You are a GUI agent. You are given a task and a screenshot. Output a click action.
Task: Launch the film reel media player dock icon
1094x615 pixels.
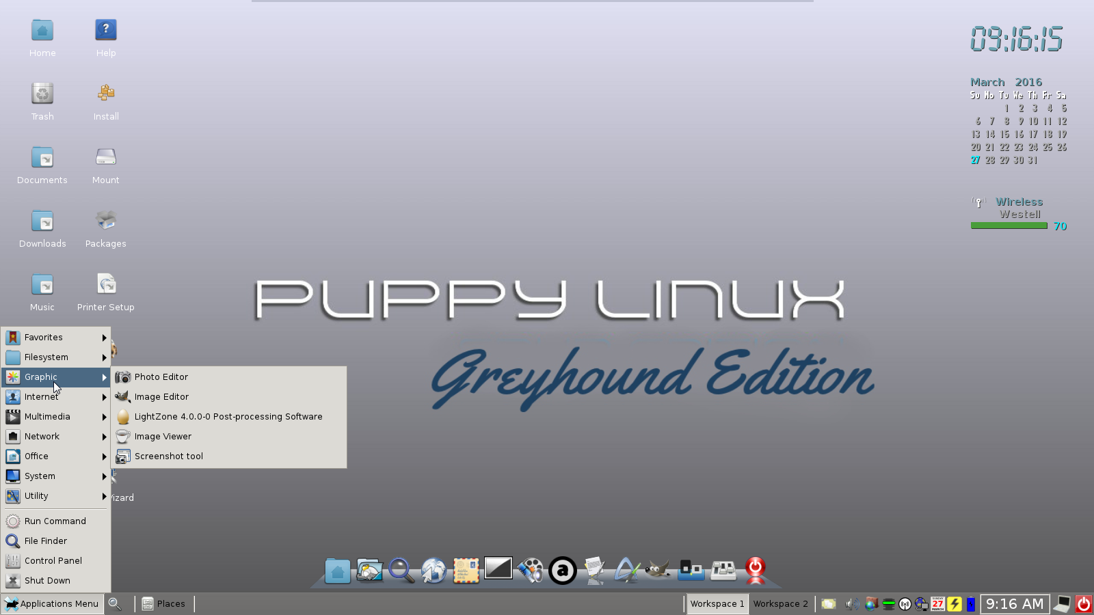pos(531,571)
